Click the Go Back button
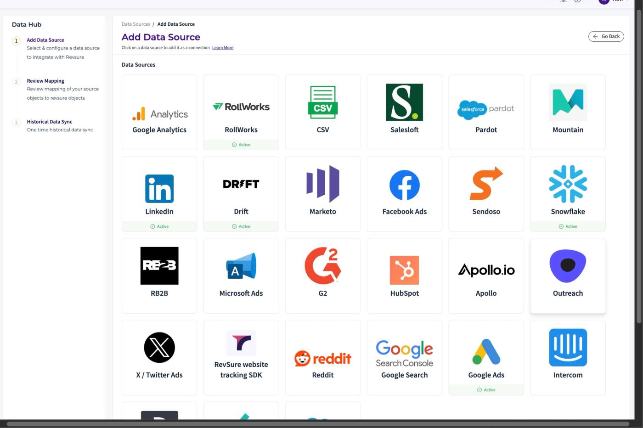The height and width of the screenshot is (428, 643). [606, 36]
